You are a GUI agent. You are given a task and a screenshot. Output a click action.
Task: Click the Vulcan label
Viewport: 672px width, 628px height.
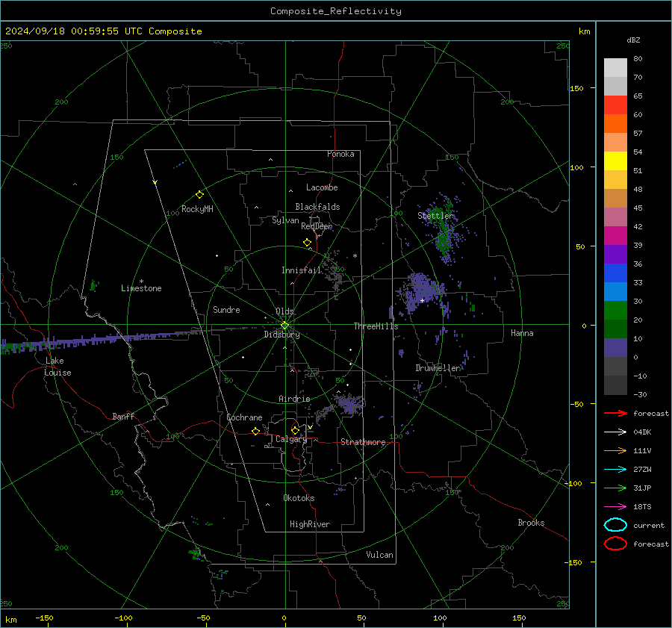tap(380, 555)
